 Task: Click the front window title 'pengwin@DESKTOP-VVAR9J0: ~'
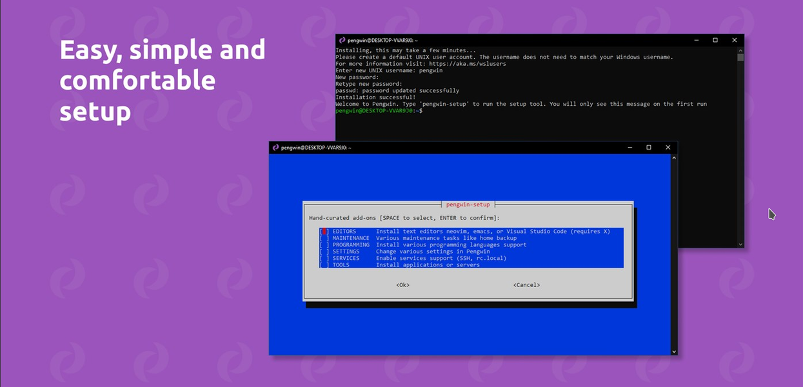tap(316, 148)
